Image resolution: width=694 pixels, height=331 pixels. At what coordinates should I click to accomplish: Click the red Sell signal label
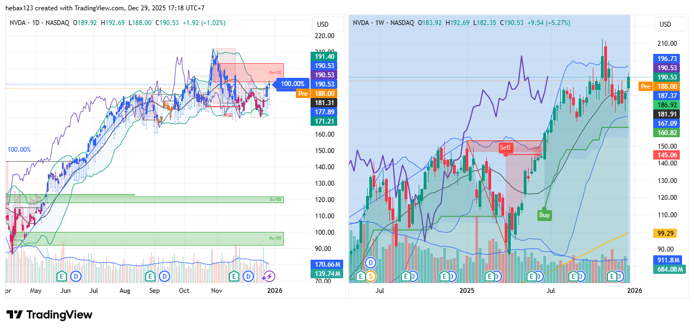click(506, 148)
